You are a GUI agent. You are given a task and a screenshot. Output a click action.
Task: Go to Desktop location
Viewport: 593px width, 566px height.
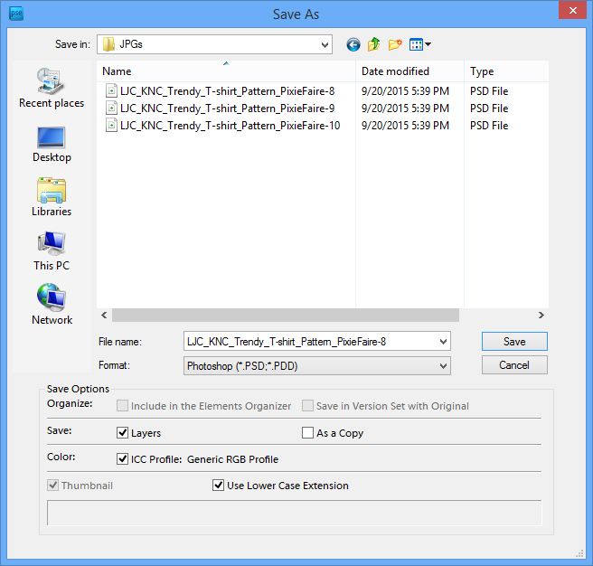pyautogui.click(x=52, y=143)
